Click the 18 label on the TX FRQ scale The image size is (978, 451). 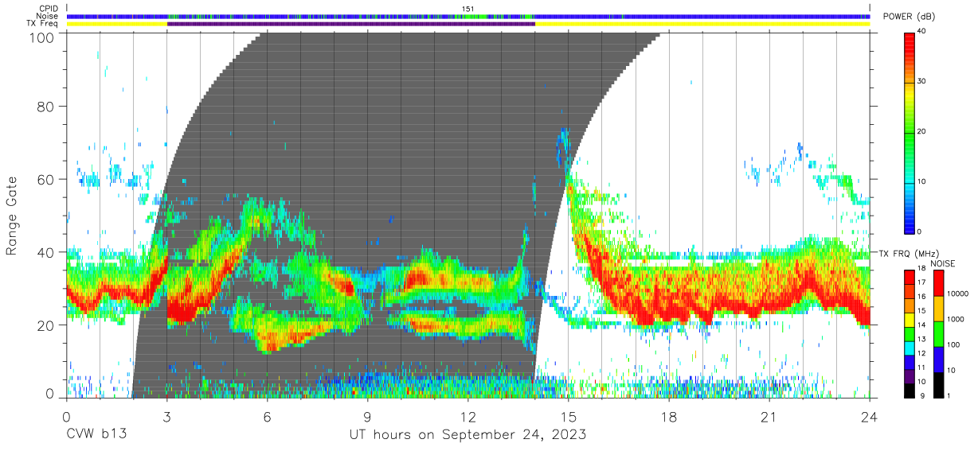[921, 269]
